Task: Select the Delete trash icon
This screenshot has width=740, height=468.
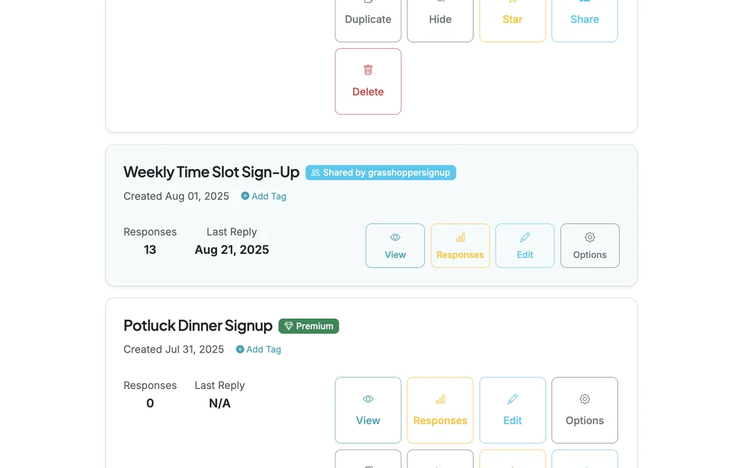Action: click(x=368, y=70)
